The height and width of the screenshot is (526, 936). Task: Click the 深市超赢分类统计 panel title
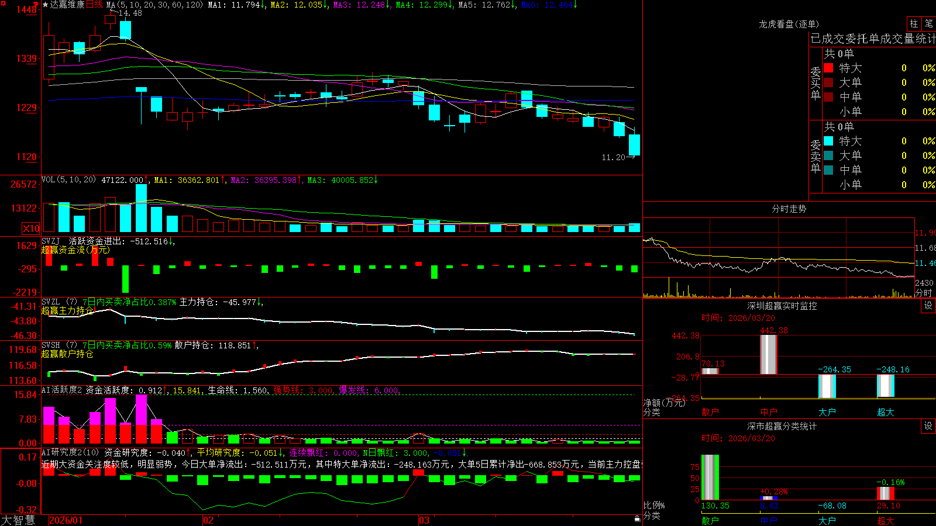(782, 426)
